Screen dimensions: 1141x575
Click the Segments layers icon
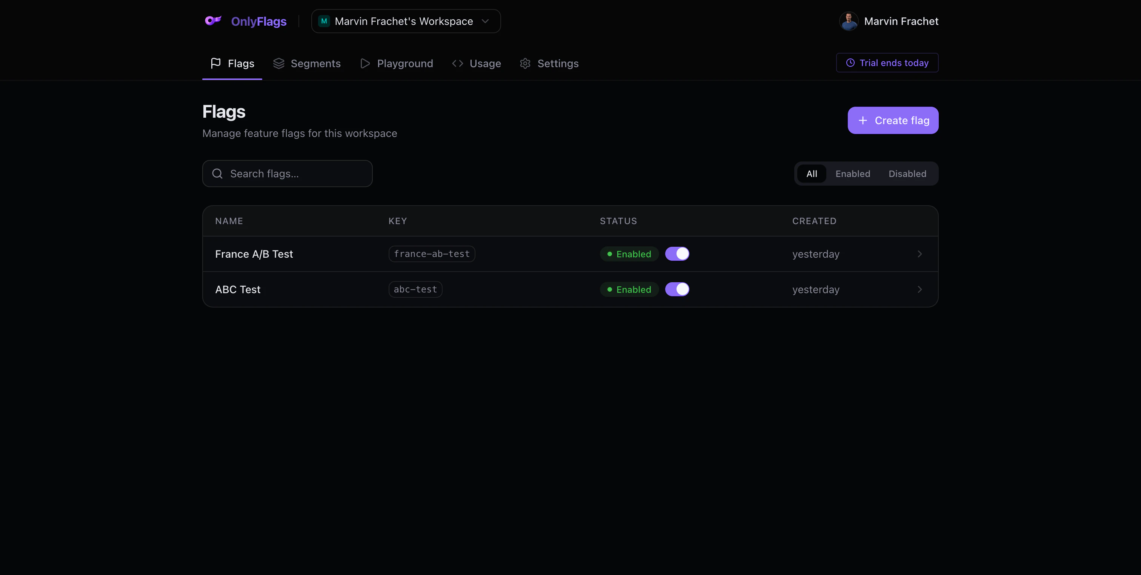pyautogui.click(x=278, y=63)
